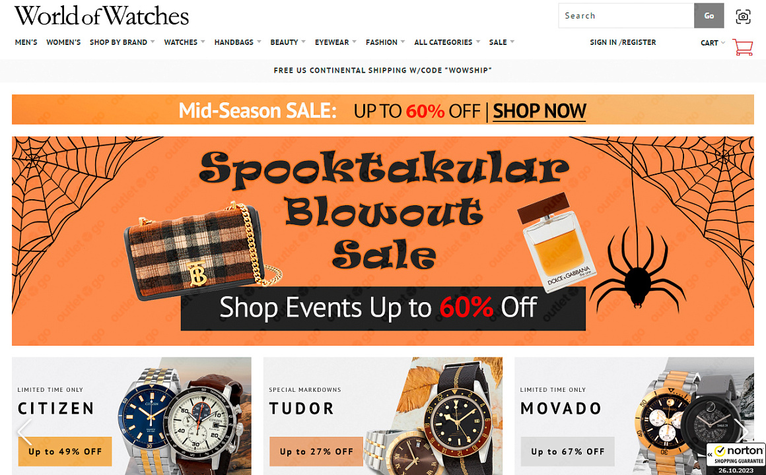Expand the Cart dropdown arrow
Viewport: 766px width, 475px height.
[723, 42]
